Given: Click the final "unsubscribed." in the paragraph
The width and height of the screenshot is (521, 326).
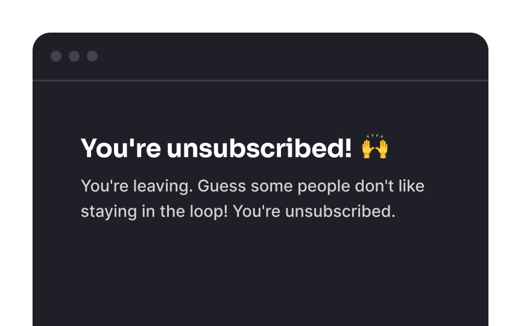Looking at the screenshot, I should 340,211.
